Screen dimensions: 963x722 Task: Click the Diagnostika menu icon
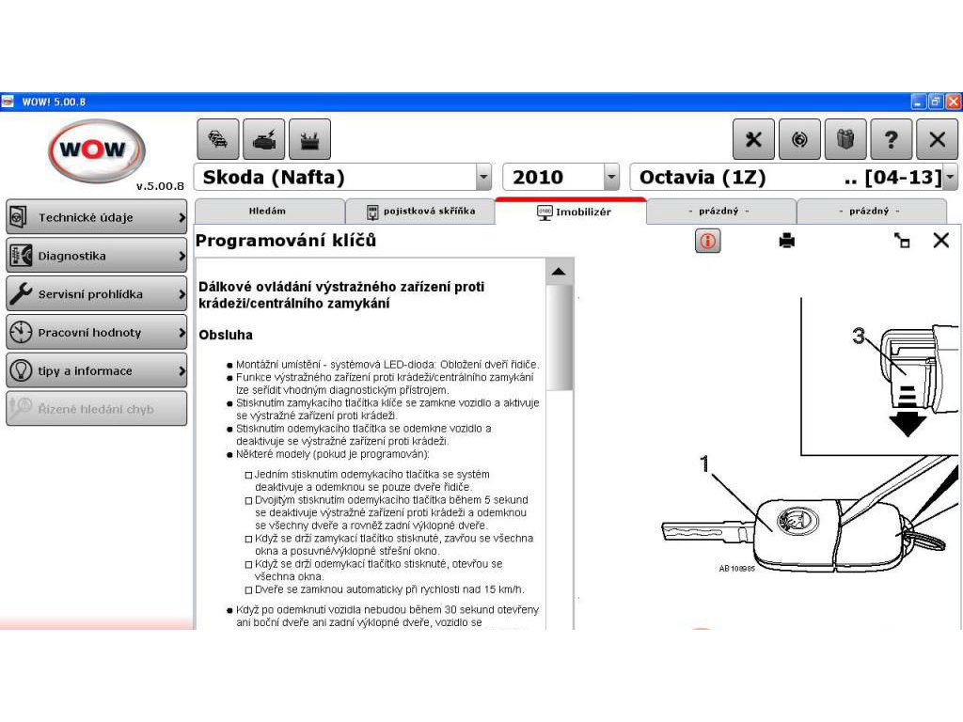point(21,256)
